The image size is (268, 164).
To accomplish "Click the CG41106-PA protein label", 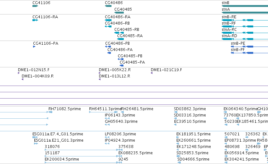I will (x=46, y=43).
